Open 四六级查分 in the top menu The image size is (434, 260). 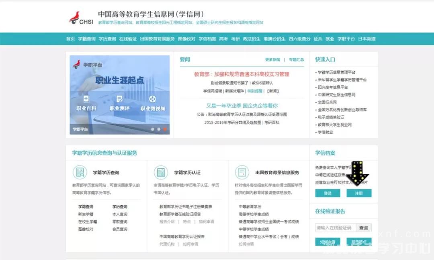pos(298,39)
